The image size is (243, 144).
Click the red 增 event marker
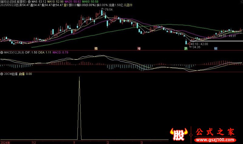click(x=139, y=49)
